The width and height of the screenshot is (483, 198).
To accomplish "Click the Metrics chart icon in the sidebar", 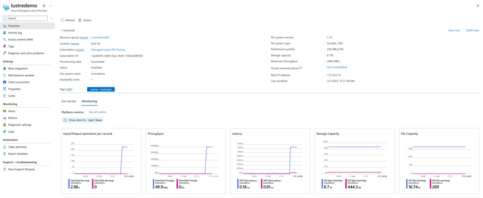I will pos(5,118).
